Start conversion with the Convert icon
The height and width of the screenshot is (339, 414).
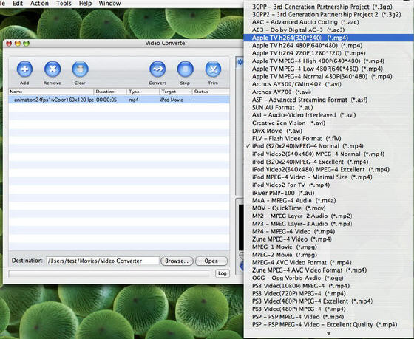click(157, 69)
